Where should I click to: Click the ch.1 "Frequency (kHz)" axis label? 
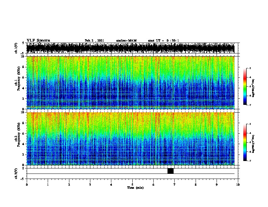pyautogui.click(x=19, y=78)
